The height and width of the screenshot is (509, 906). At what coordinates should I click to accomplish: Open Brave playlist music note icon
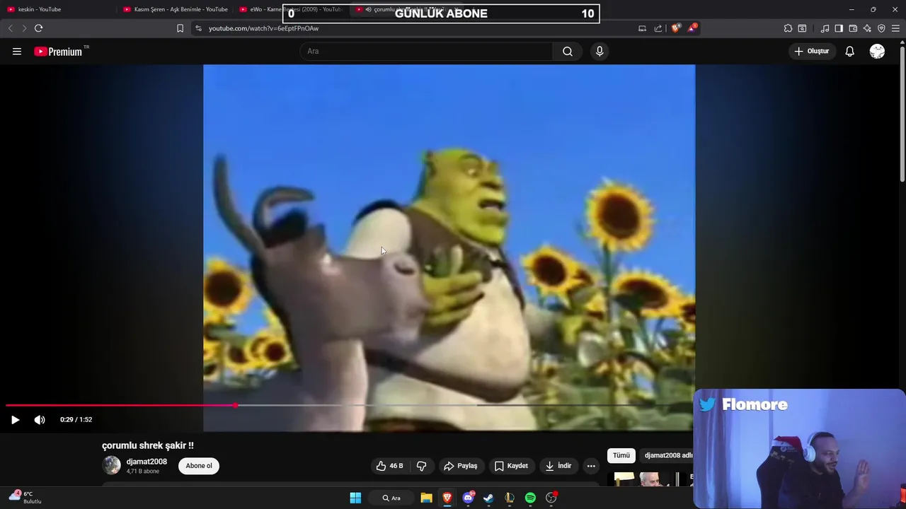(x=825, y=28)
